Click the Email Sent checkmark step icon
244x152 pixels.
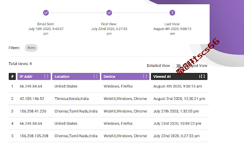coord(46,13)
